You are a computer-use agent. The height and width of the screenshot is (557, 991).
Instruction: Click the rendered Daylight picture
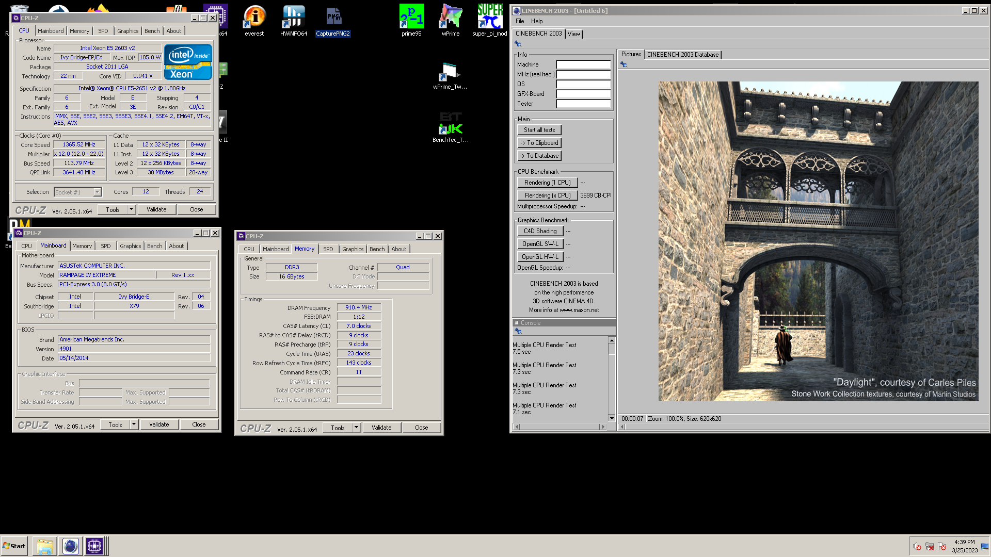point(818,241)
